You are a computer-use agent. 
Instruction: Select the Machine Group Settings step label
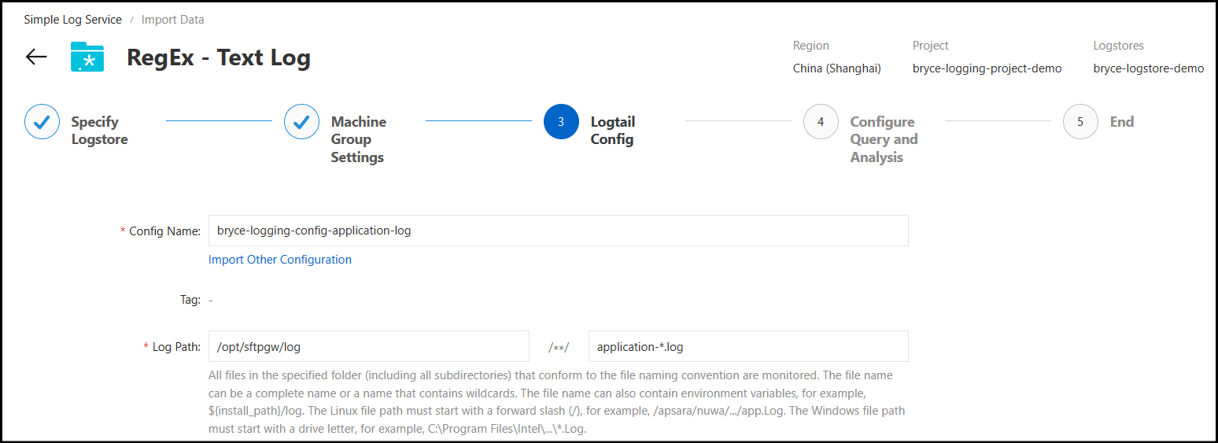coord(358,139)
